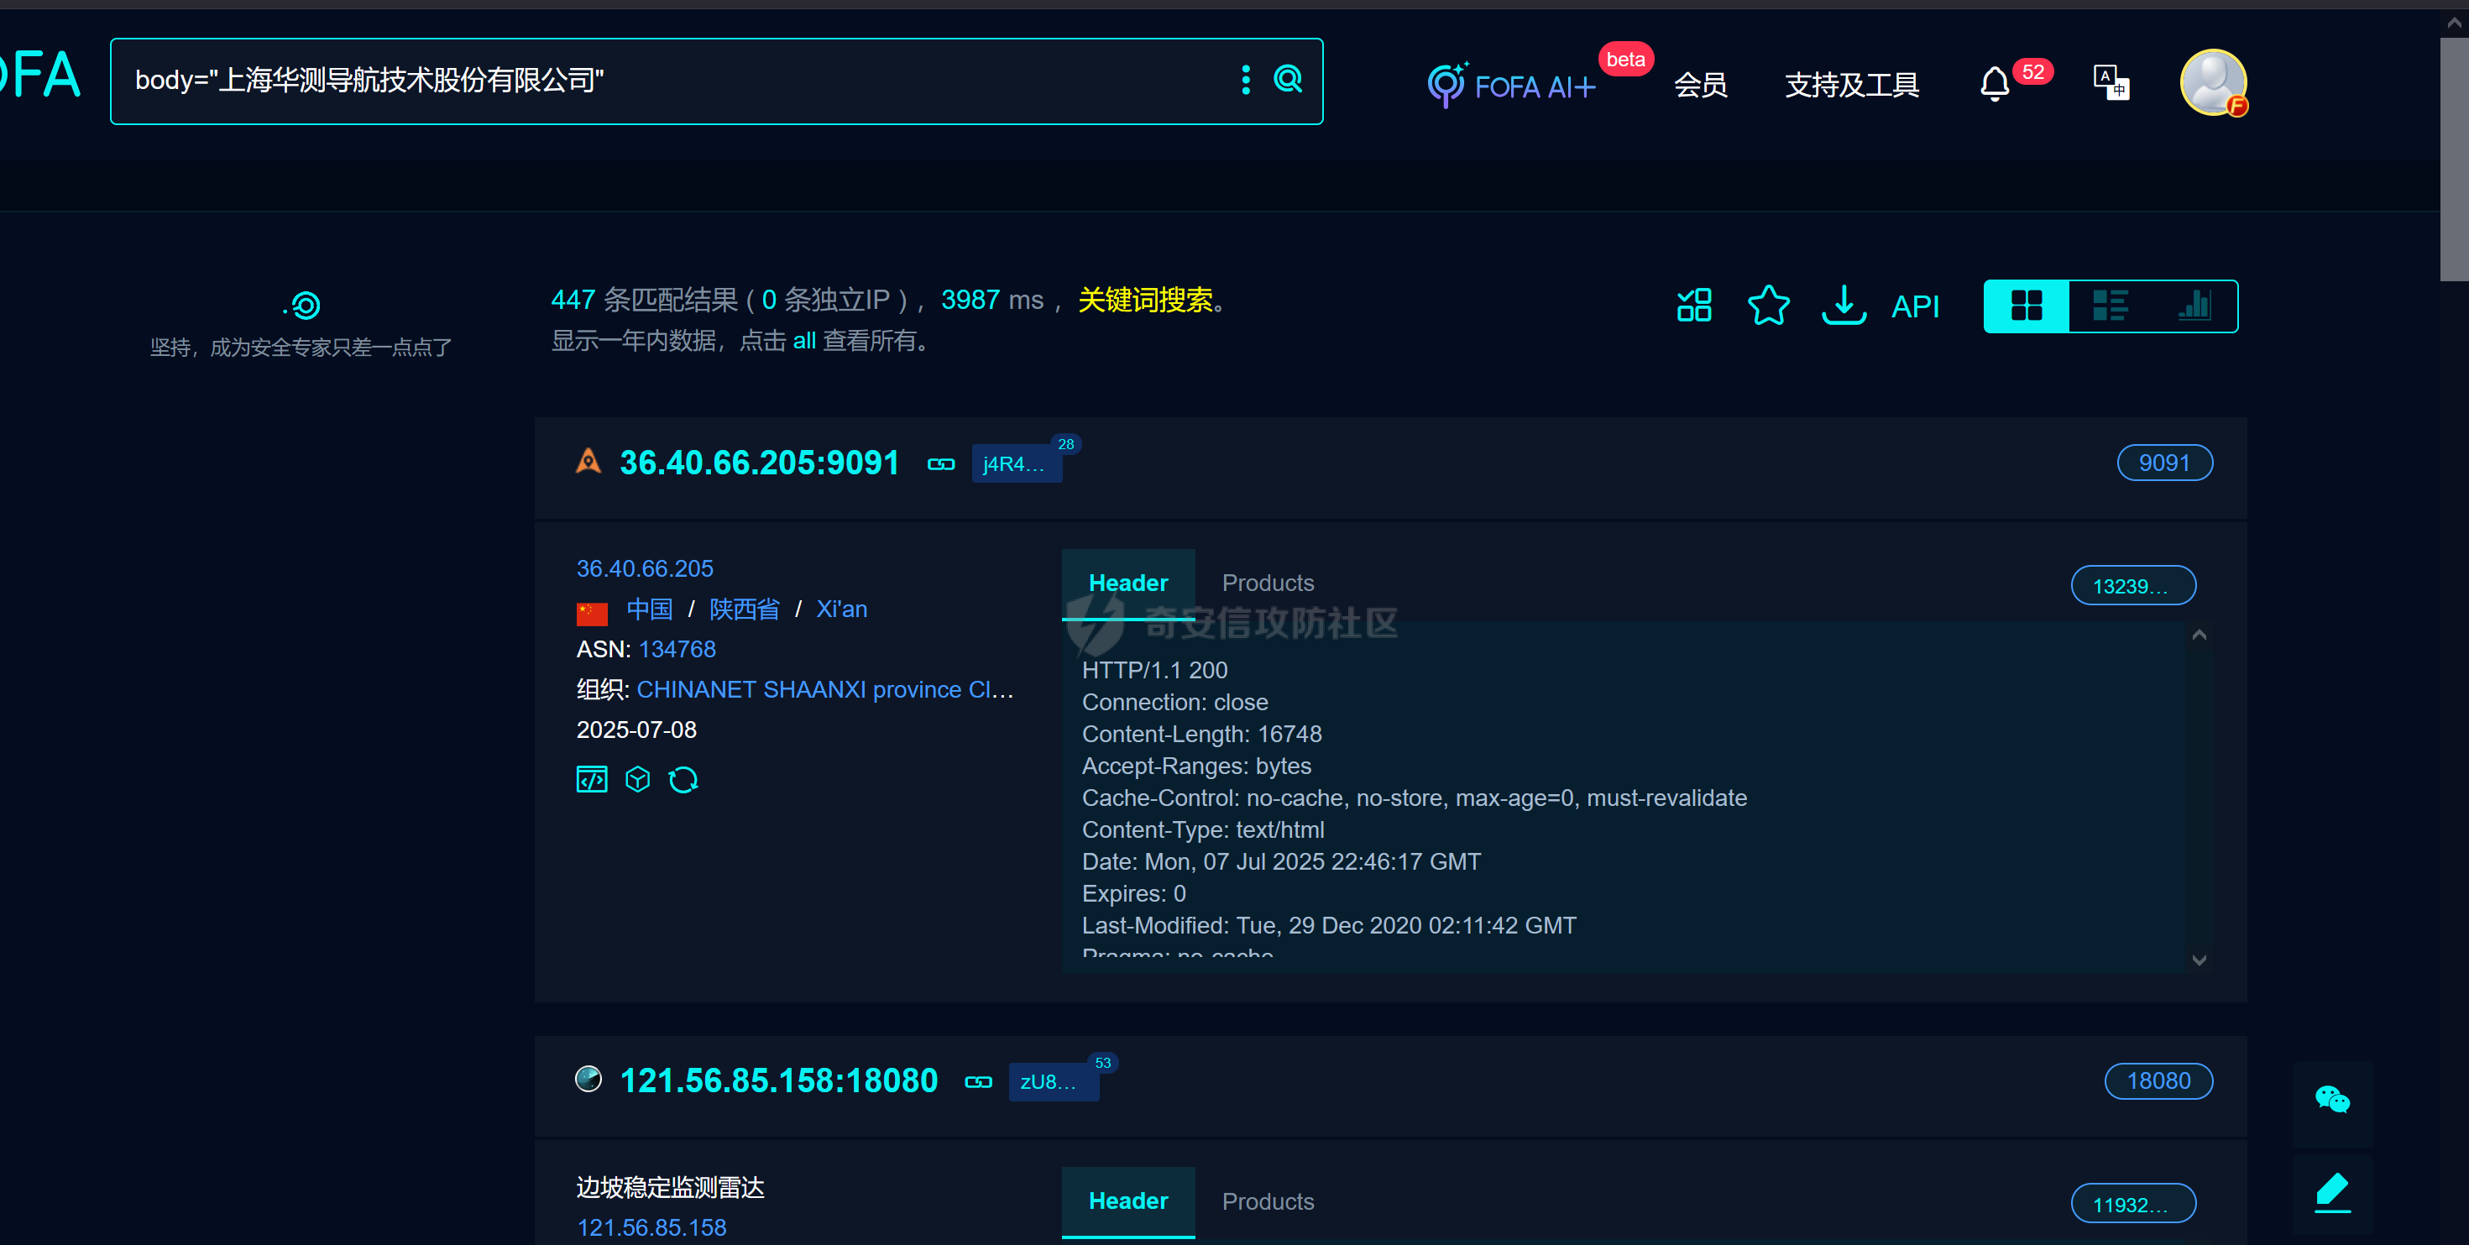Image resolution: width=2469 pixels, height=1245 pixels.
Task: Click the page title 边坡稳定监测雷达
Action: pos(670,1188)
